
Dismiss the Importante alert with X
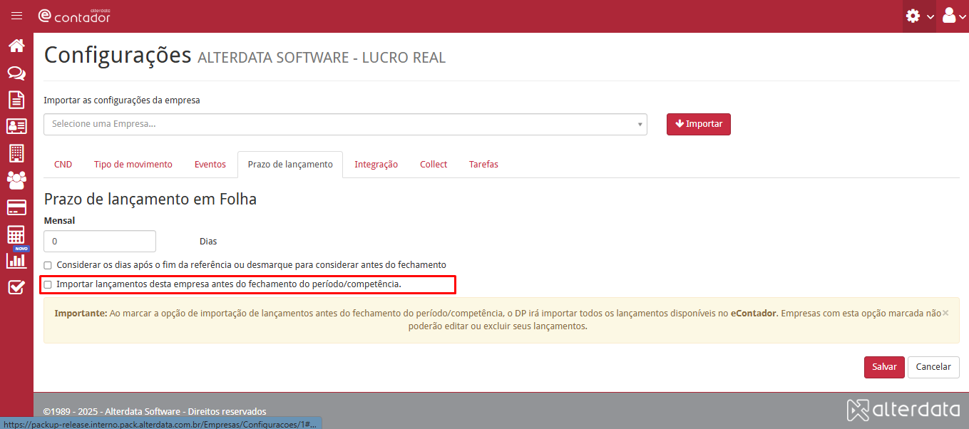(x=945, y=313)
